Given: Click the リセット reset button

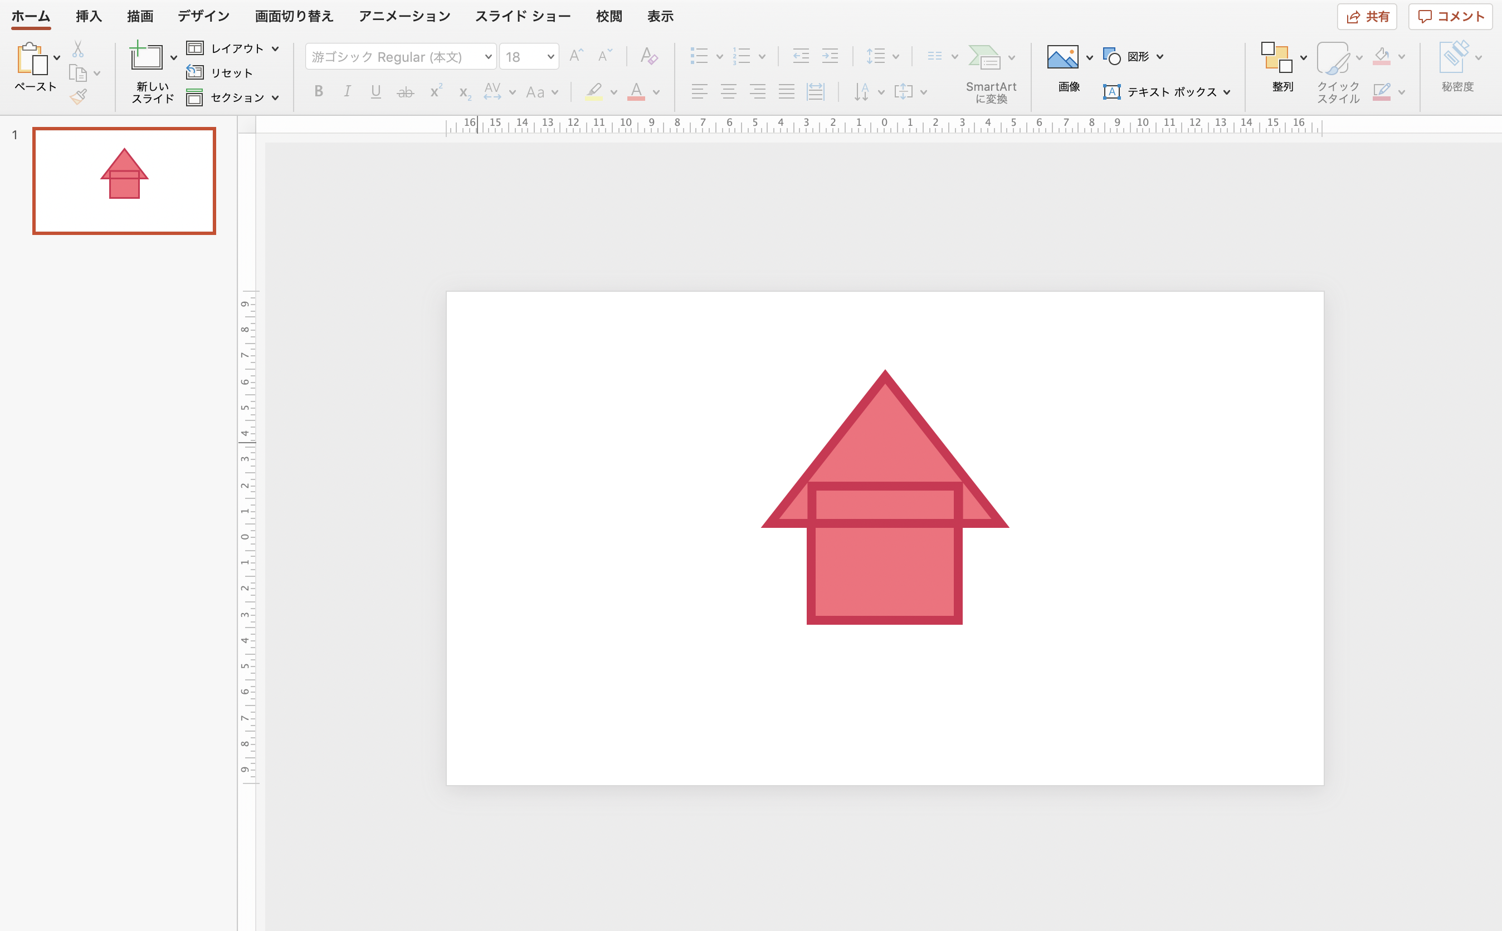Looking at the screenshot, I should point(221,72).
